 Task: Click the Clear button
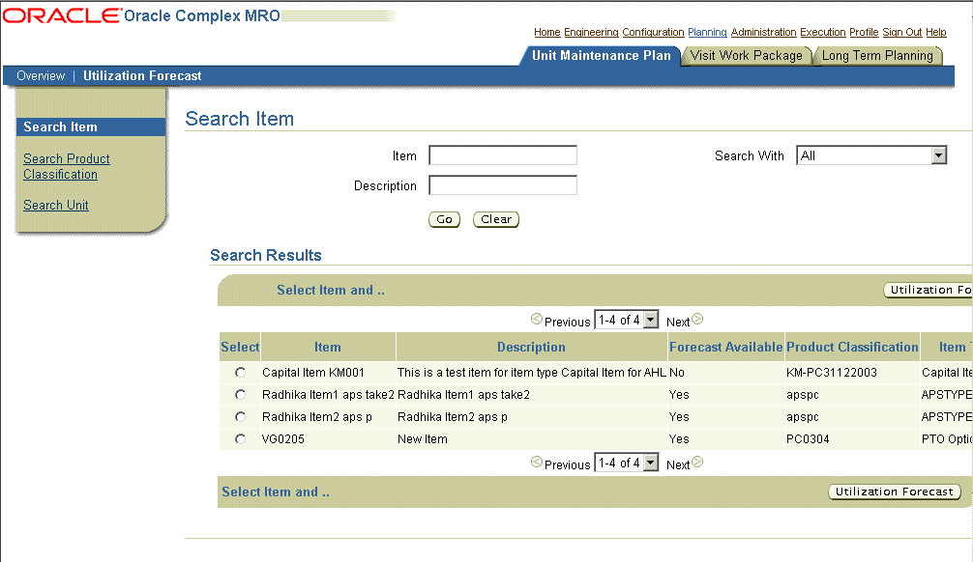(496, 219)
